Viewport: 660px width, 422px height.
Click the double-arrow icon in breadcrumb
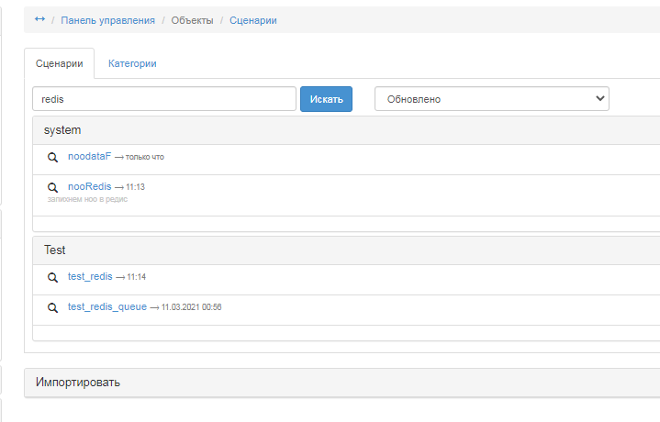pyautogui.click(x=39, y=19)
